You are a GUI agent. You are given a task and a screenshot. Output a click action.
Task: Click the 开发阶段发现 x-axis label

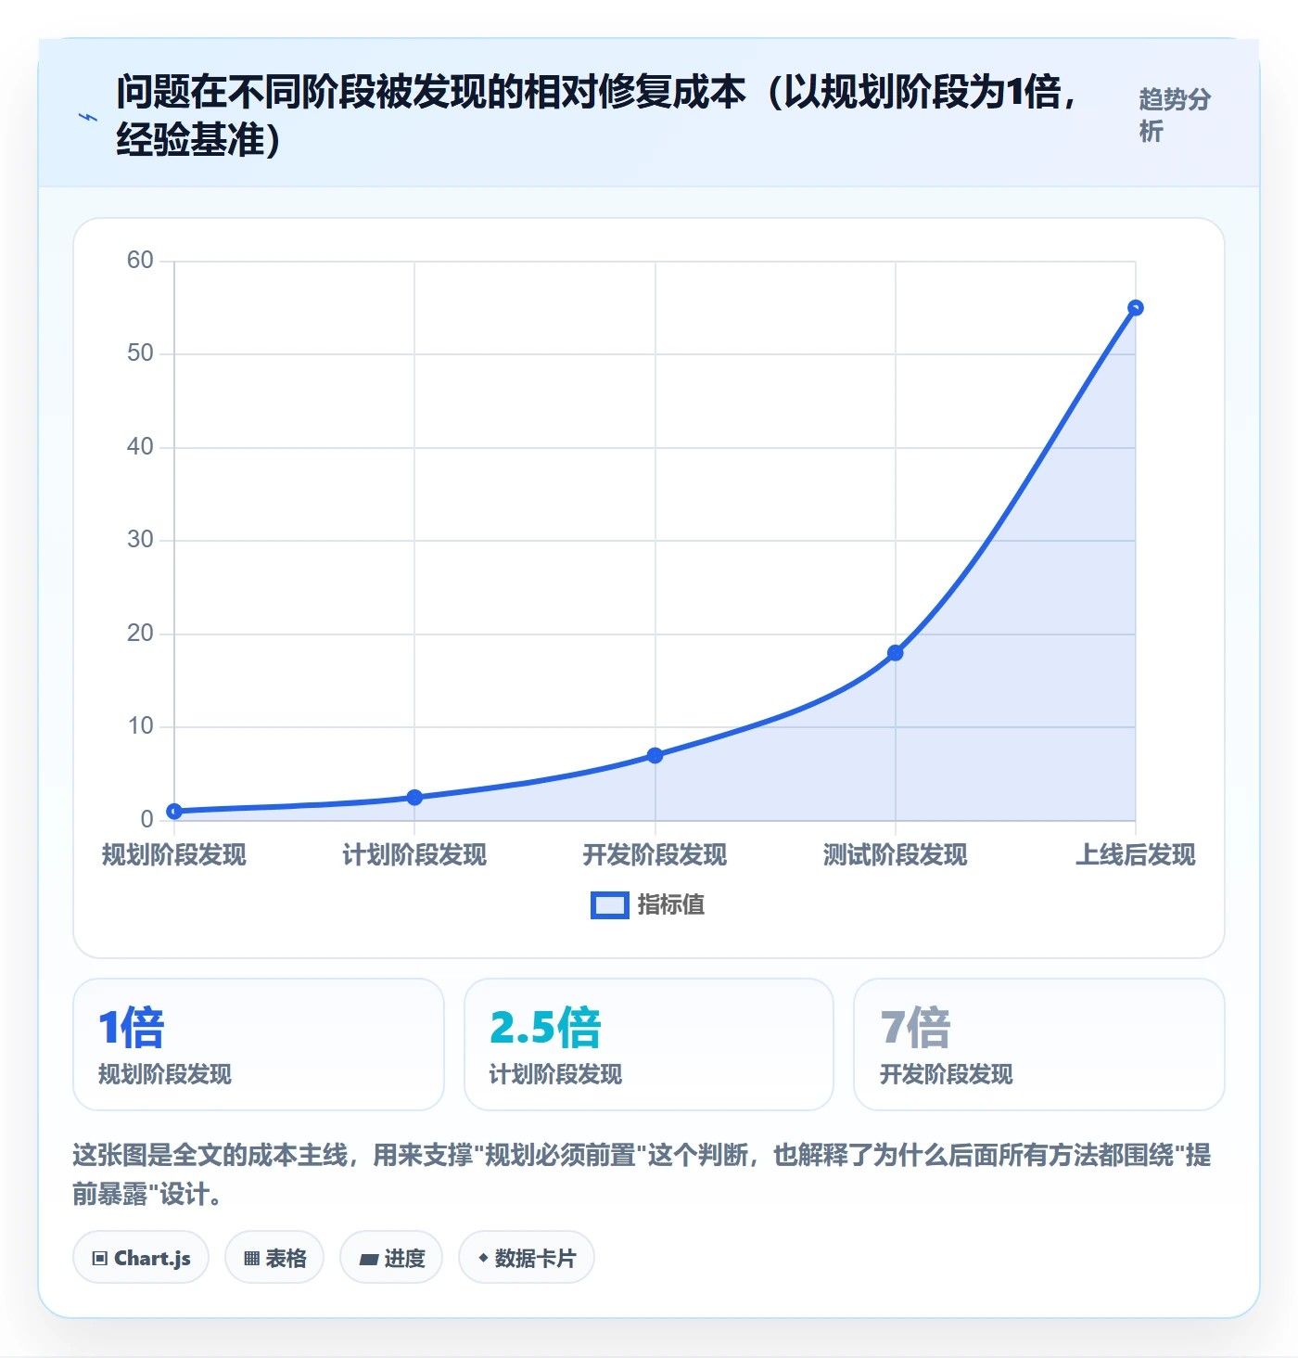pos(655,855)
